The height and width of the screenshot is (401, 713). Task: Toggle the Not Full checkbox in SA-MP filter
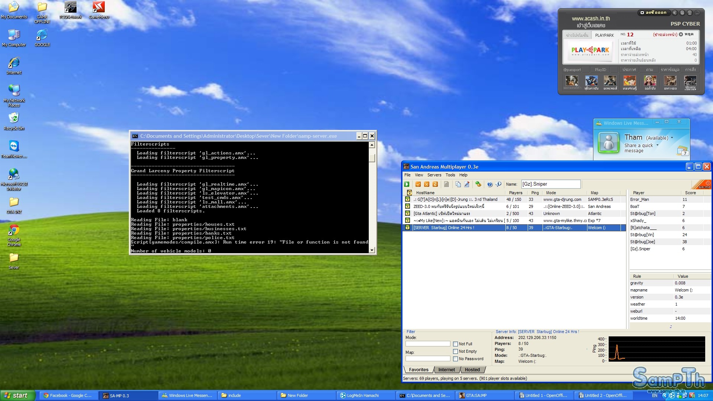click(x=455, y=343)
